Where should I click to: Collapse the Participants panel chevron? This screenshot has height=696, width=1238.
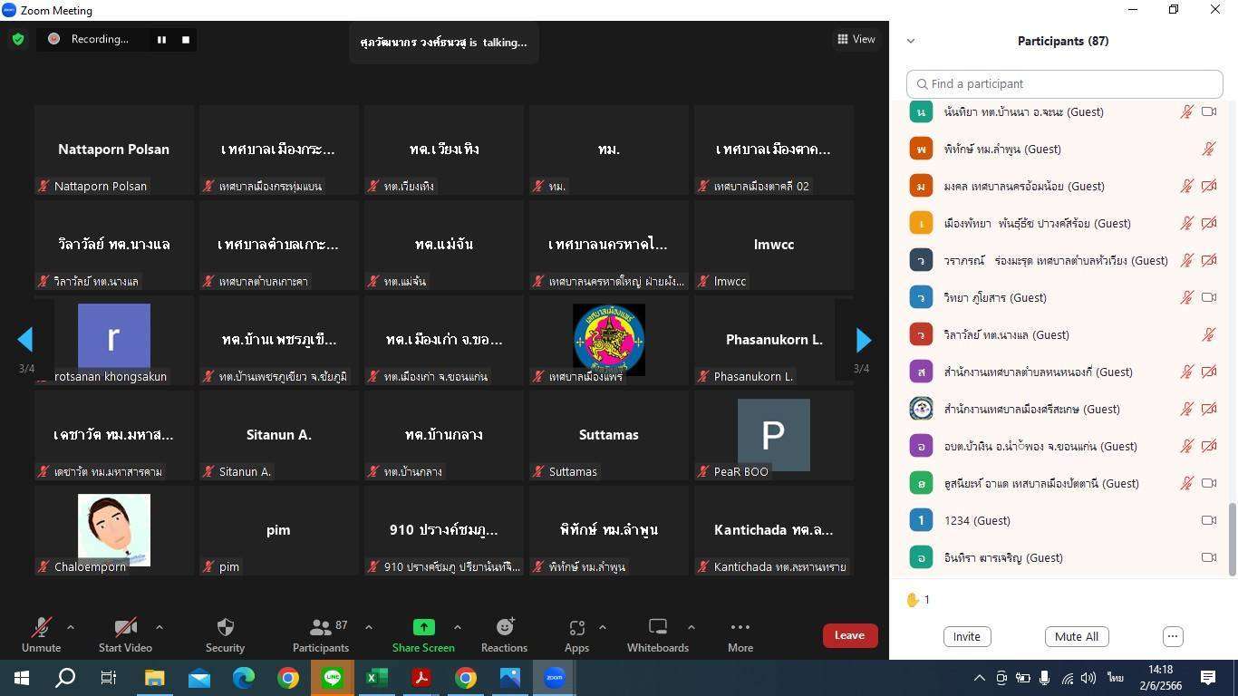911,41
